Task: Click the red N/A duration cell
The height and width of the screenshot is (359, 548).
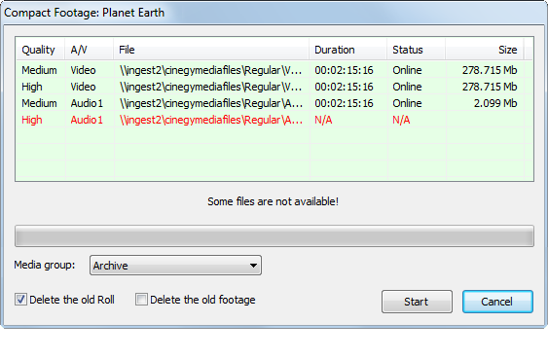Action: tap(323, 120)
